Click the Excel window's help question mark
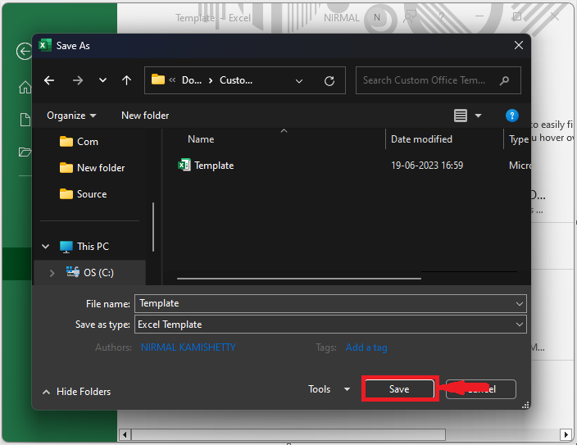 point(442,16)
